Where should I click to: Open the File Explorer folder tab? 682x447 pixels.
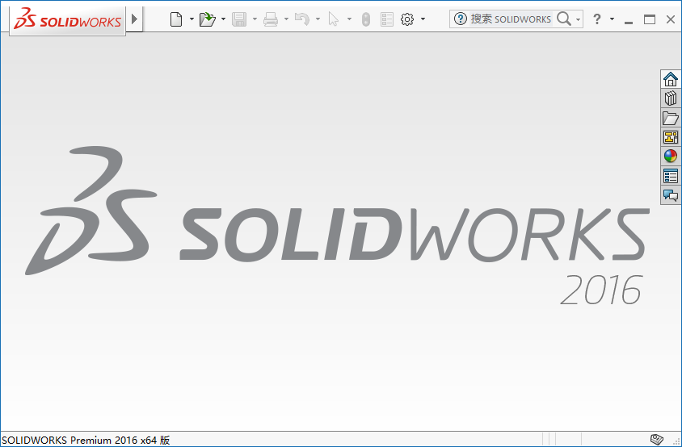(x=671, y=118)
